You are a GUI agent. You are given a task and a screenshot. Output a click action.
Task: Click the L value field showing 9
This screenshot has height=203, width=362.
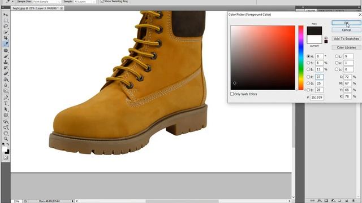pyautogui.click(x=348, y=56)
